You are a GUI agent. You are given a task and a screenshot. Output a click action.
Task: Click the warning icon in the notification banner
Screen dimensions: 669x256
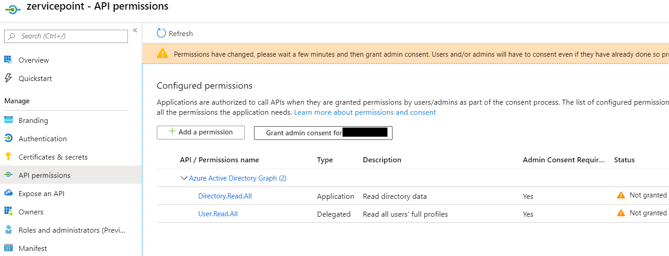coord(162,54)
